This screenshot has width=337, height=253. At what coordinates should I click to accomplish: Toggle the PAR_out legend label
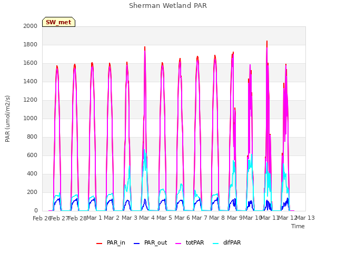156,242
